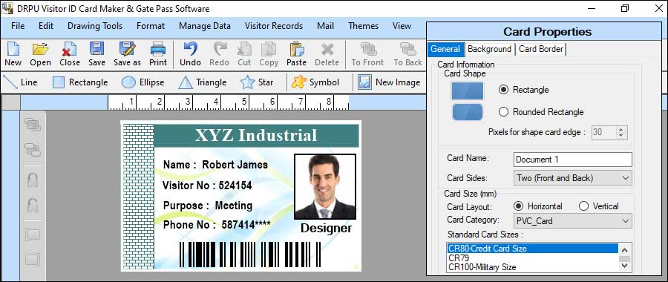The image size is (668, 282).
Task: Select the Rectangle drawing tool
Action: pos(80,82)
